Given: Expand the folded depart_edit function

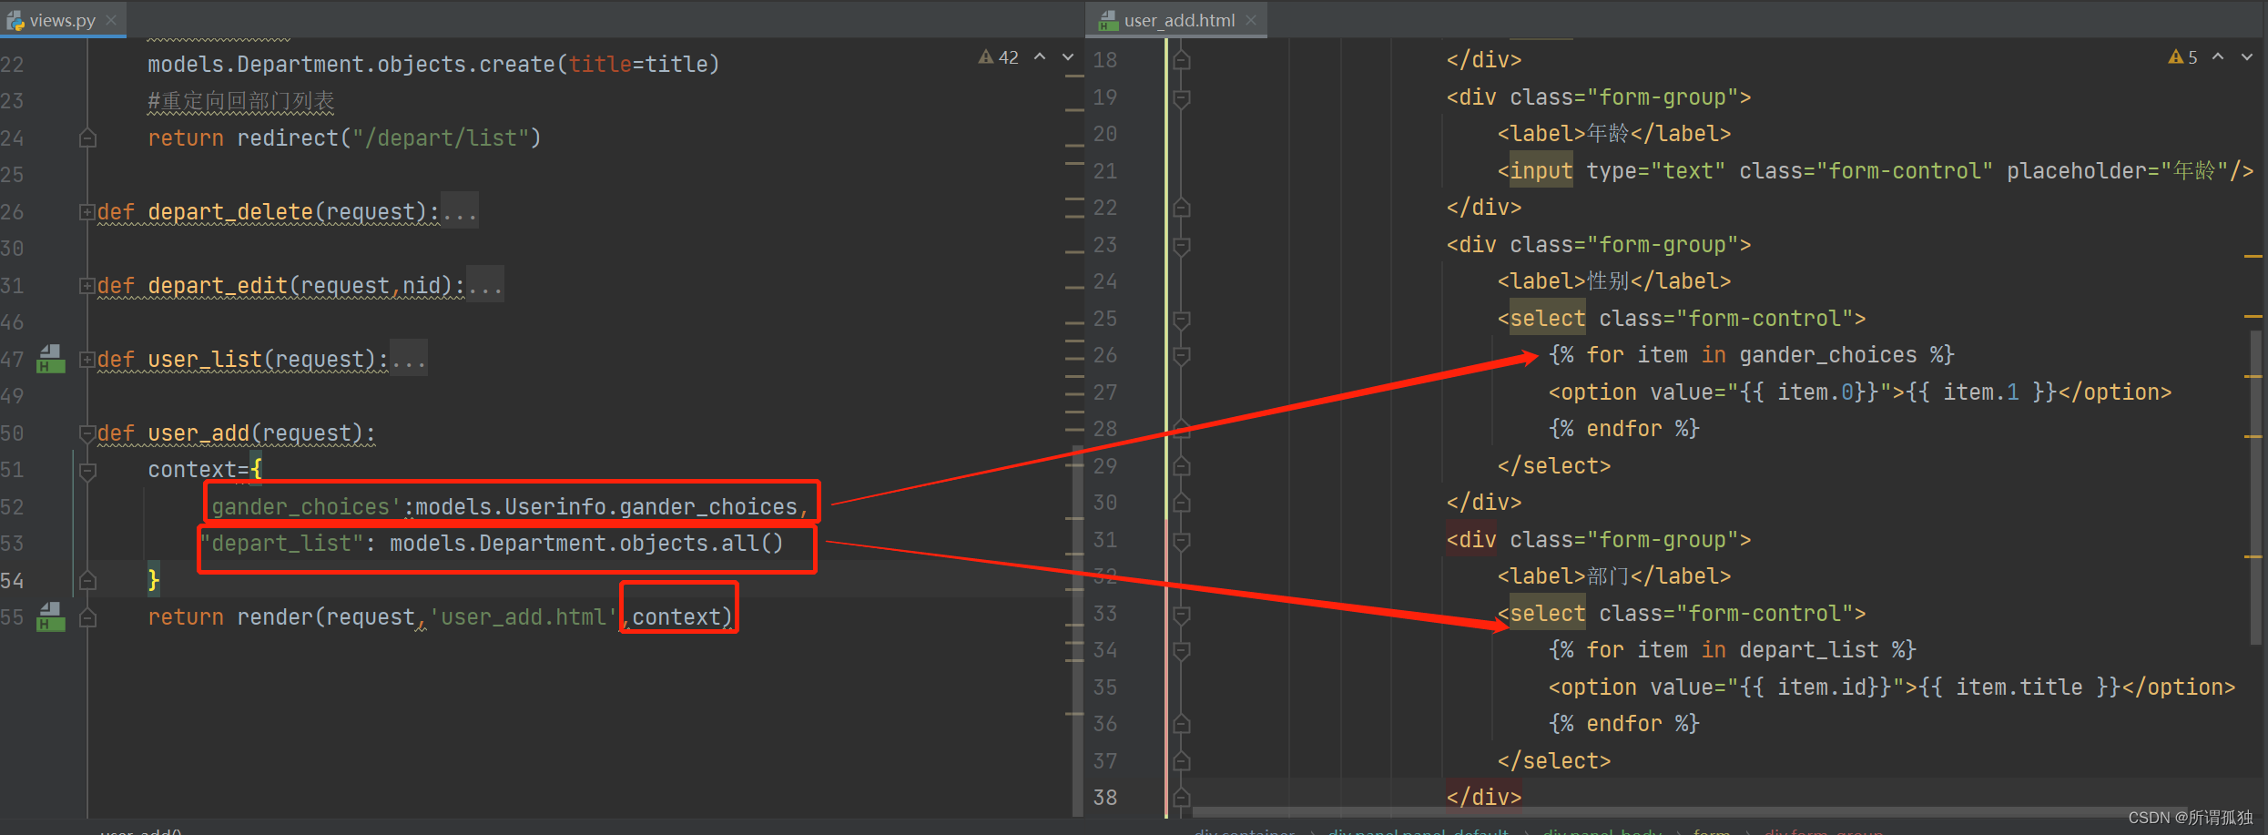Looking at the screenshot, I should 87,286.
